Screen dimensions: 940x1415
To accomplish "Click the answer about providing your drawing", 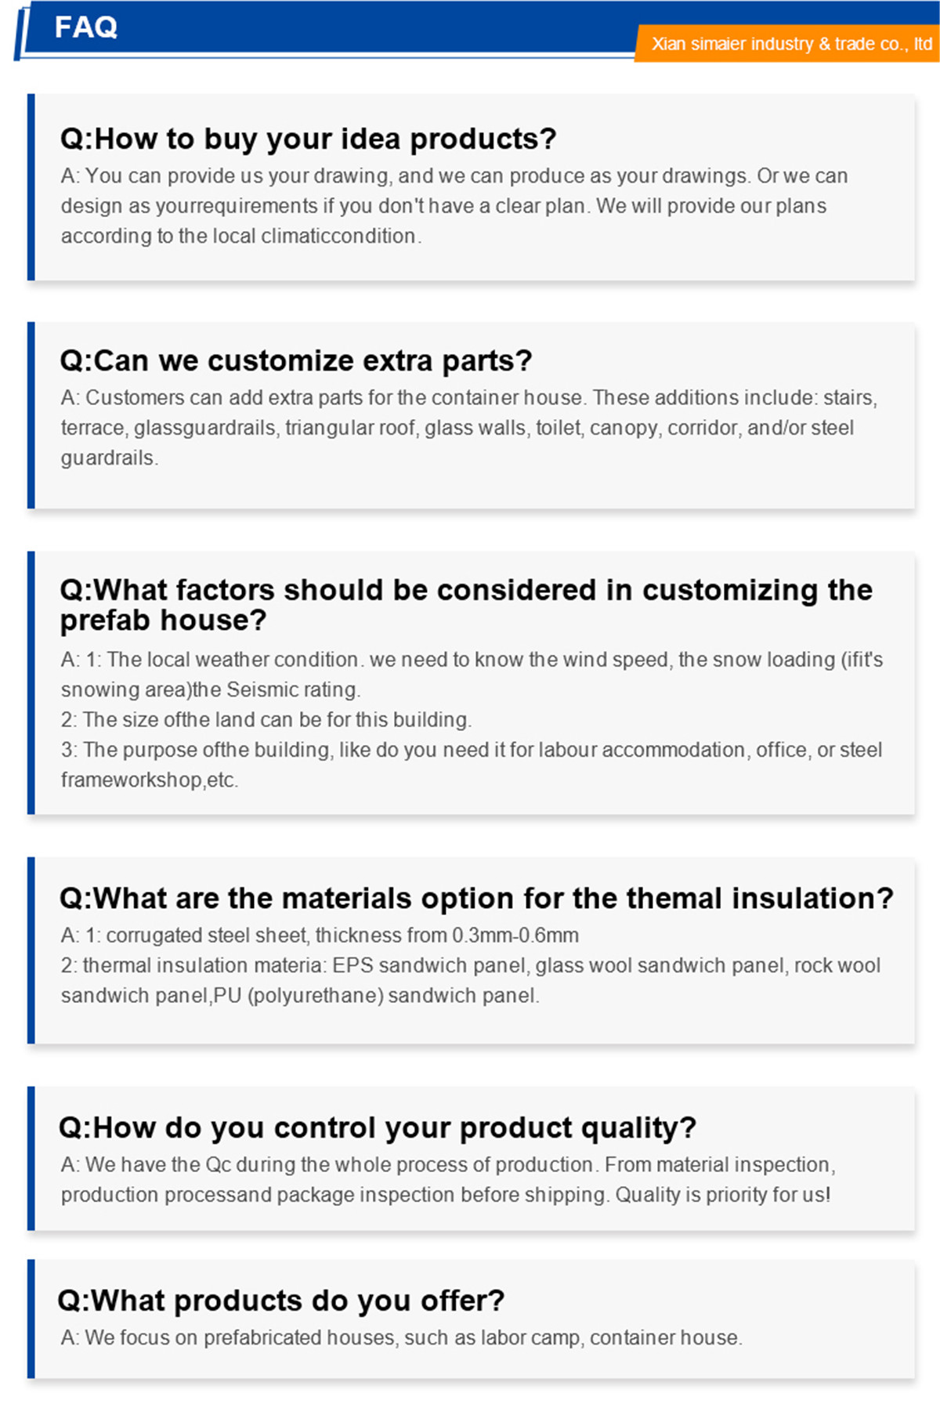I will coord(454,206).
